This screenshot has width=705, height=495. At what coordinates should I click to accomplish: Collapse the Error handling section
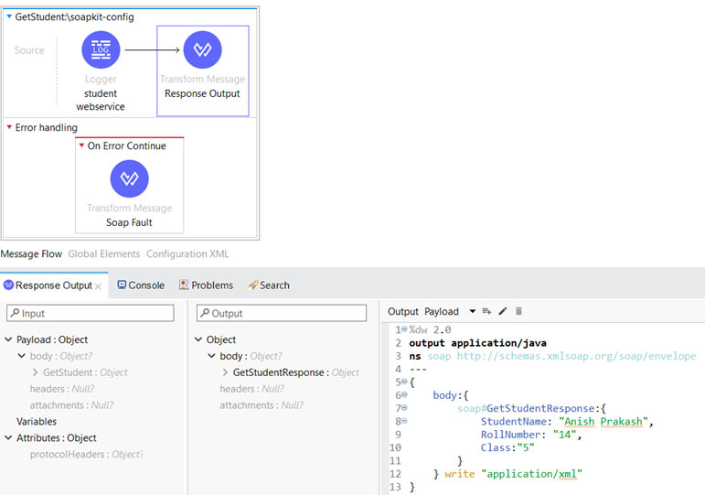(x=9, y=127)
